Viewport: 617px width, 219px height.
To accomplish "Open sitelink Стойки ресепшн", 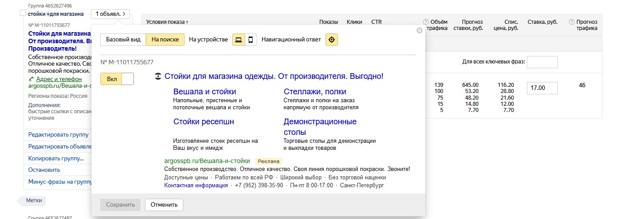I will point(204,122).
